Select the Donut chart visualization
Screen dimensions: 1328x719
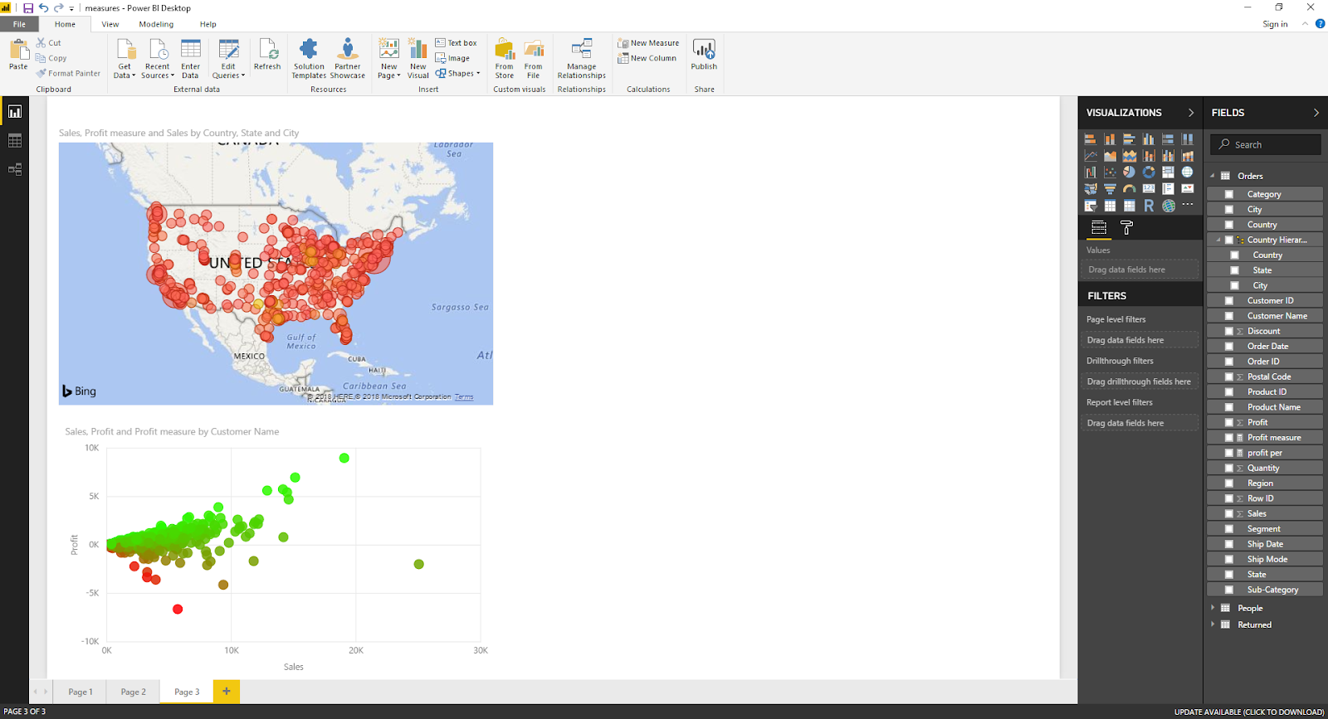(1149, 172)
